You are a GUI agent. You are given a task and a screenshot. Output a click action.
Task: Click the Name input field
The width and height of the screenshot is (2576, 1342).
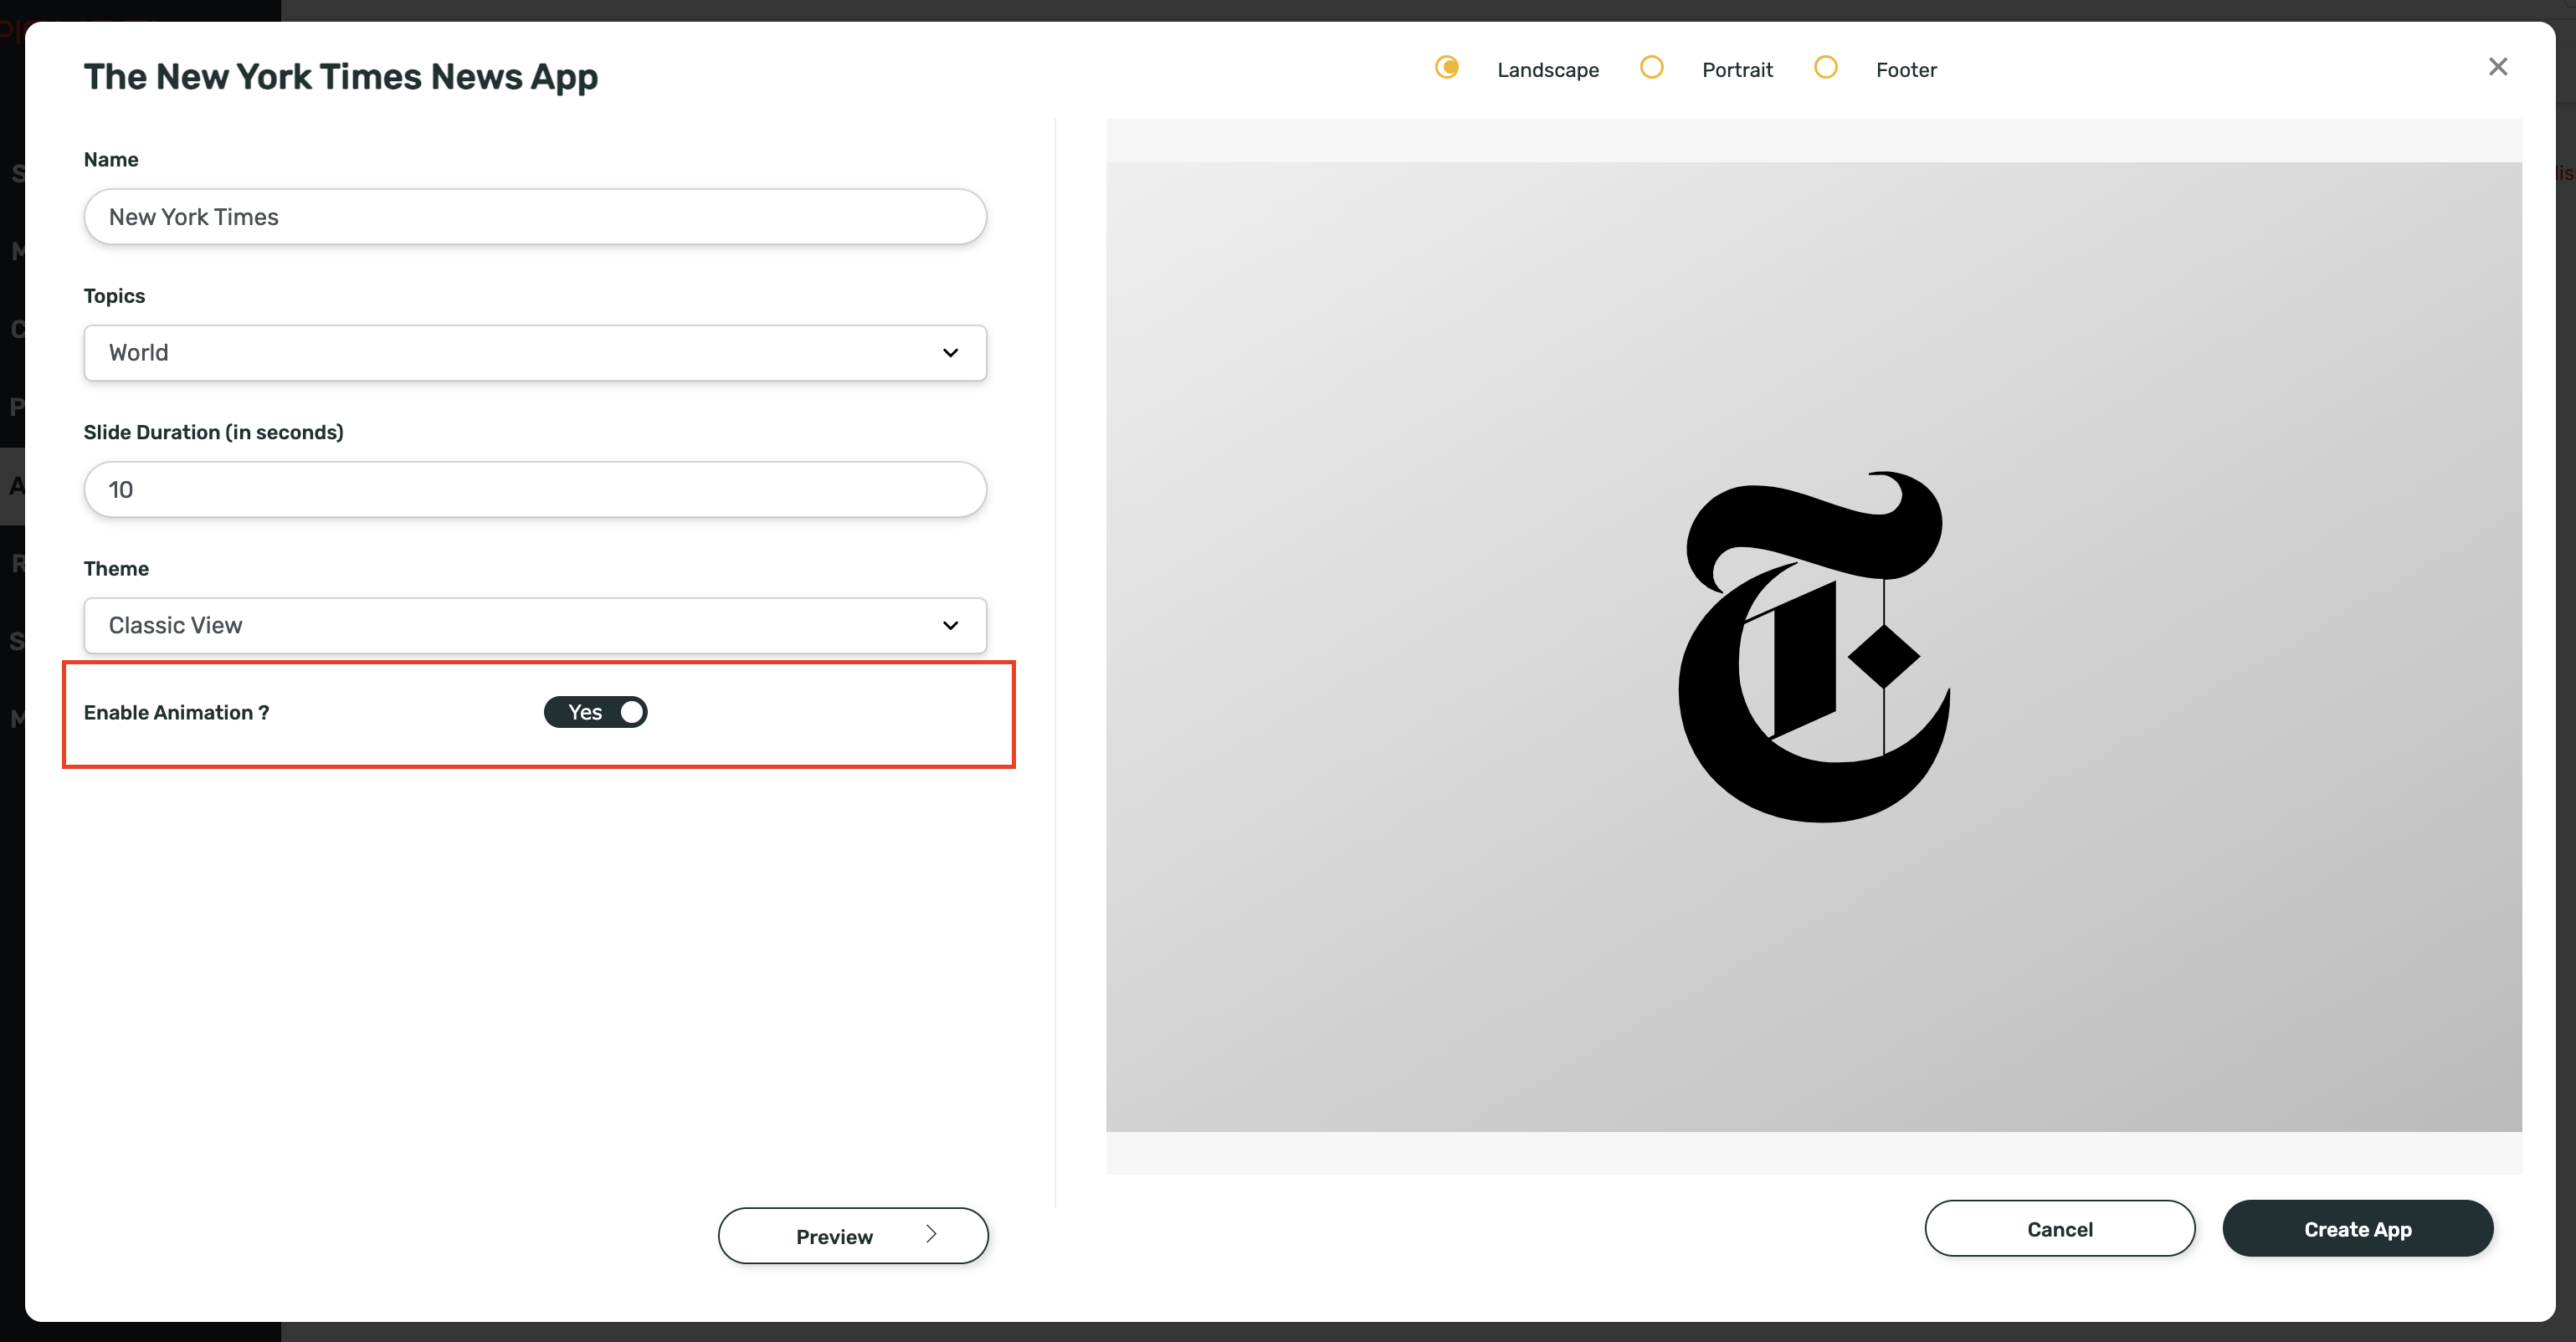click(535, 217)
